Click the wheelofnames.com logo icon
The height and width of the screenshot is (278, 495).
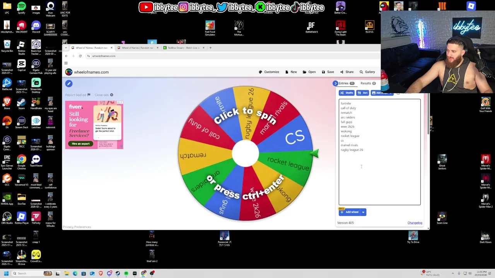(69, 72)
